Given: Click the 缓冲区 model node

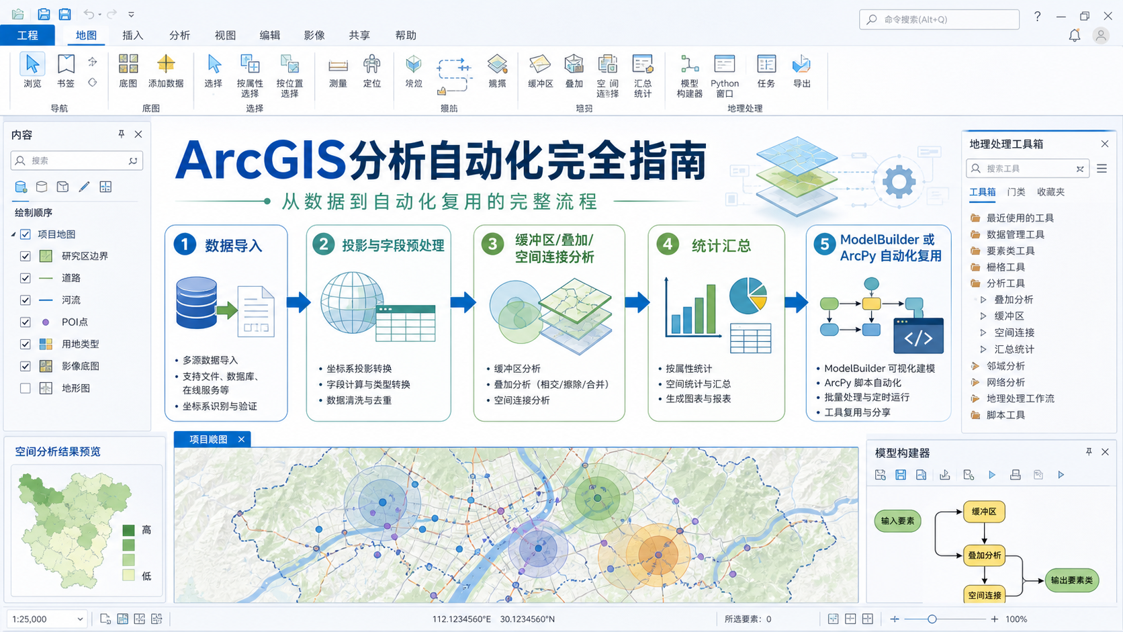Looking at the screenshot, I should (x=984, y=512).
